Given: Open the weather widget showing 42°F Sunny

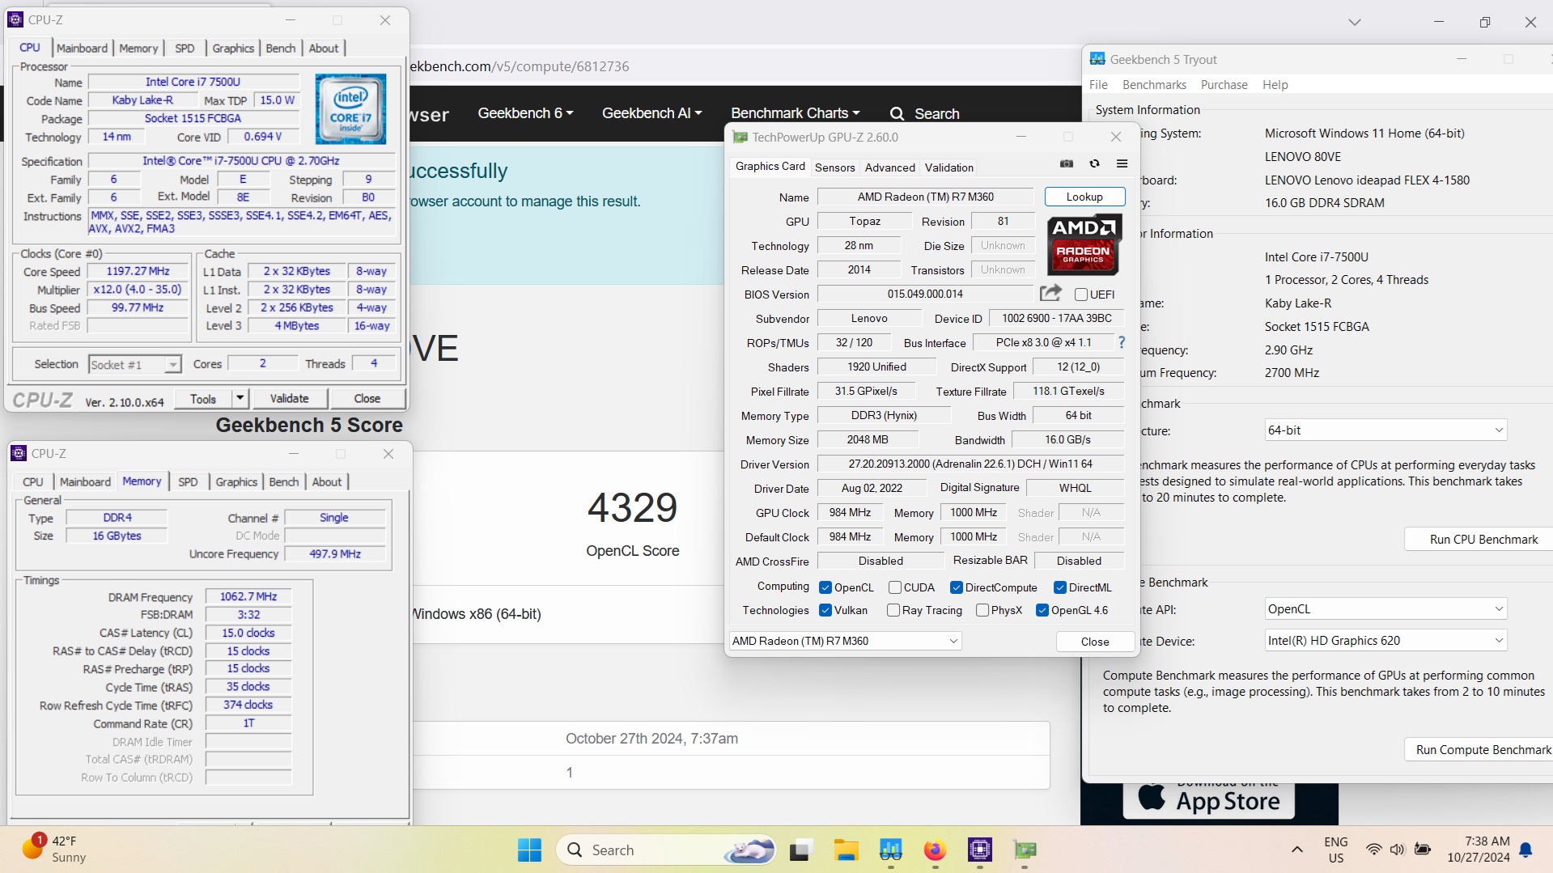Looking at the screenshot, I should 55,849.
